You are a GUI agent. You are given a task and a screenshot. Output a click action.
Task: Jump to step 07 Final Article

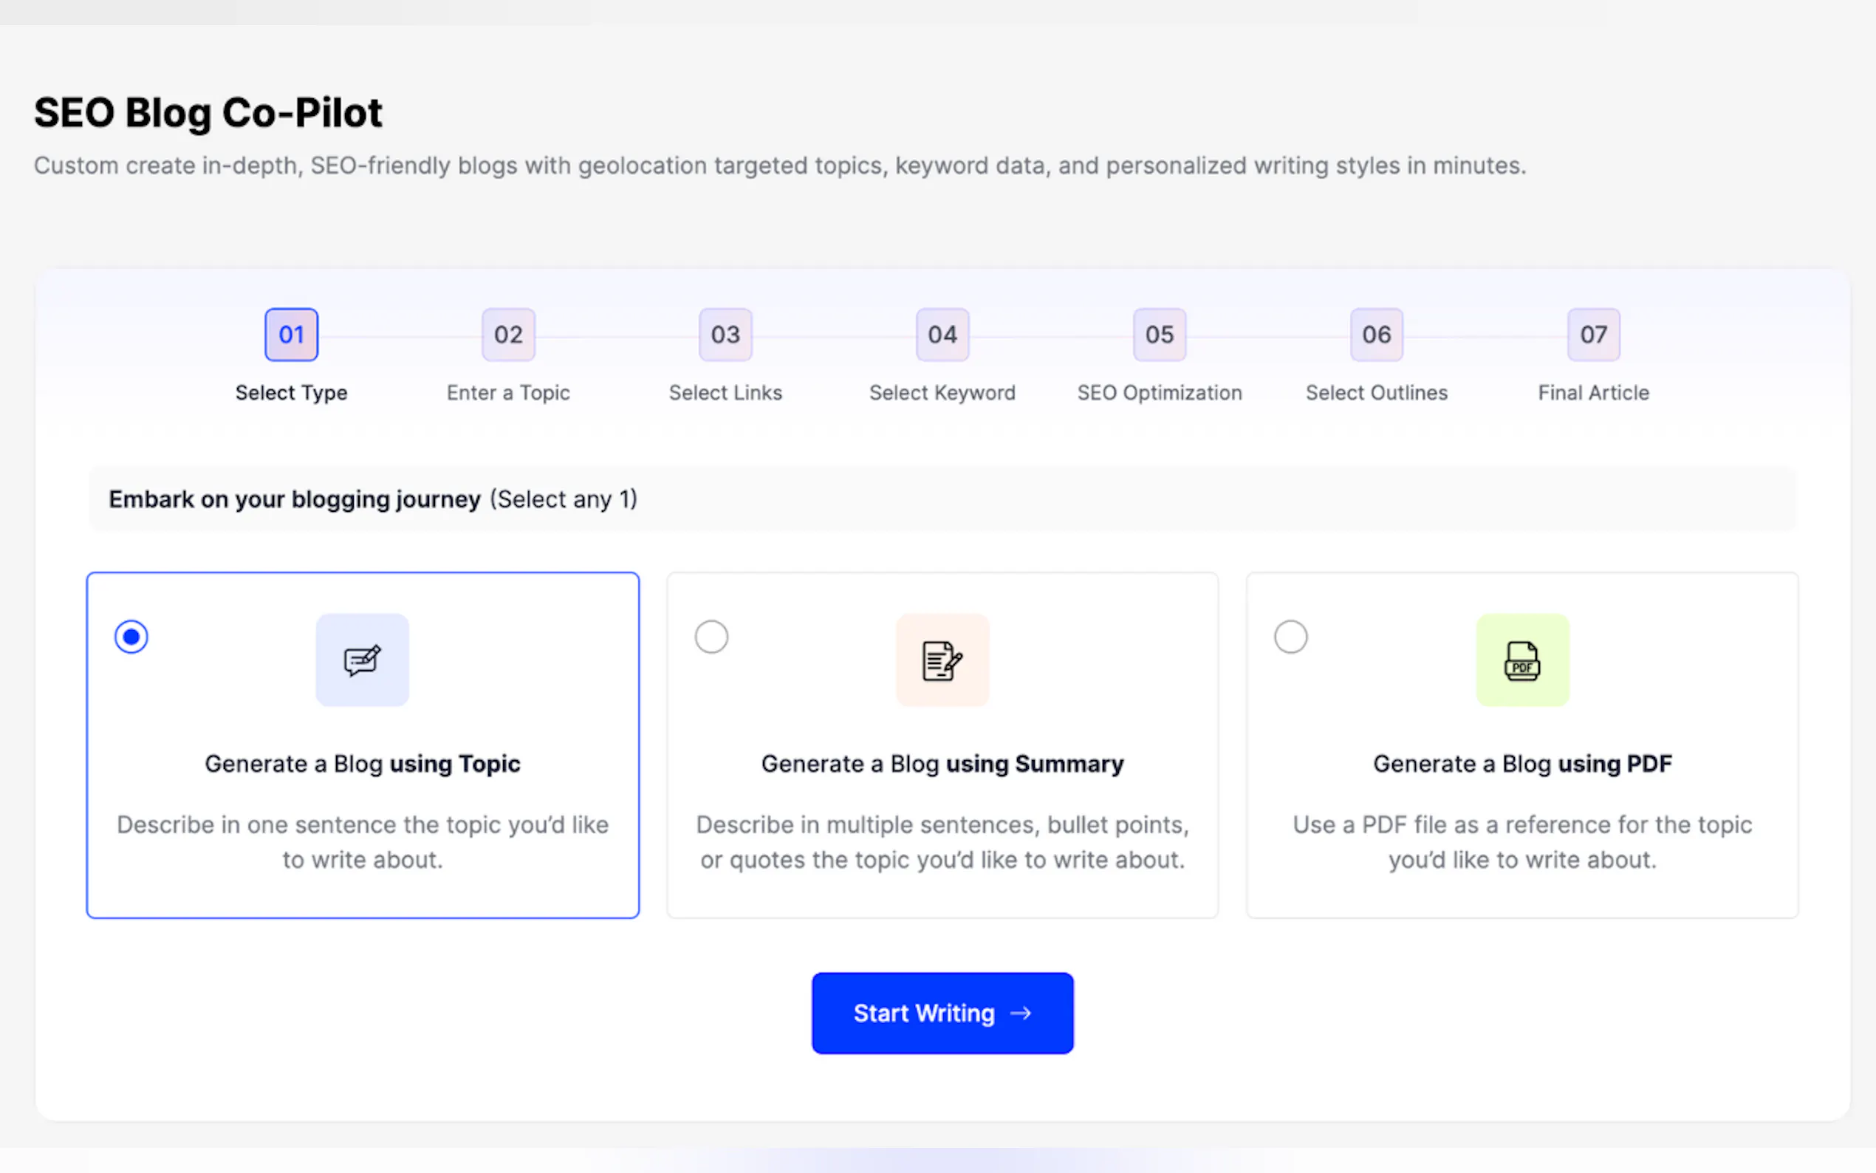1594,335
